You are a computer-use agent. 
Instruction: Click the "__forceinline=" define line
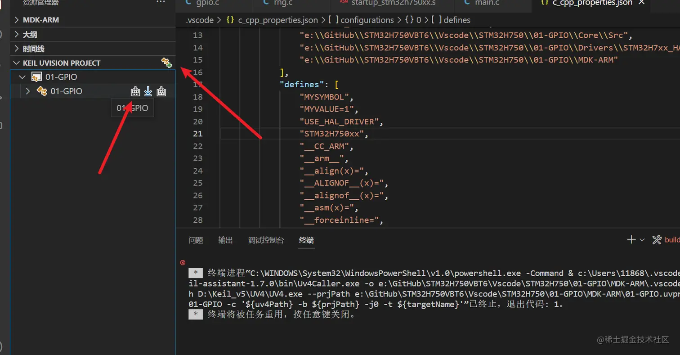pos(340,220)
